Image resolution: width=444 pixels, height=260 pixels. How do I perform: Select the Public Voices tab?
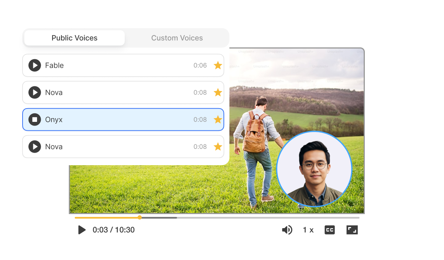click(x=74, y=38)
